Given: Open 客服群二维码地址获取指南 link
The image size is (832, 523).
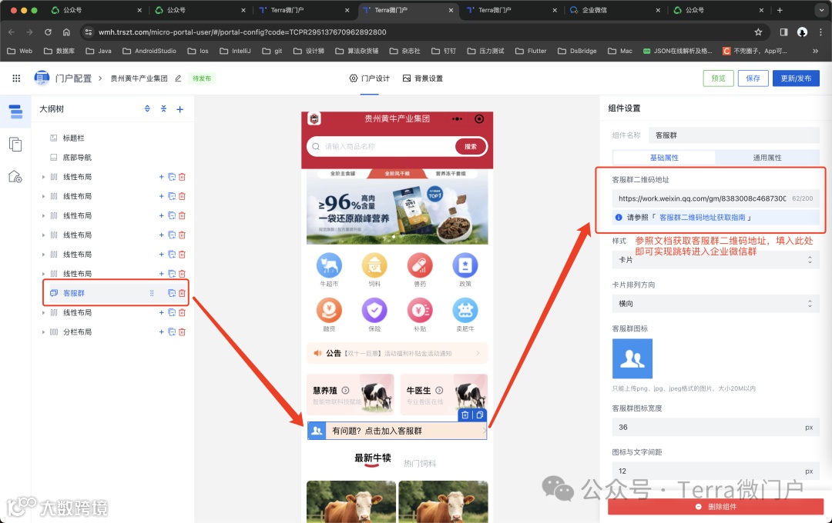Looking at the screenshot, I should [702, 217].
